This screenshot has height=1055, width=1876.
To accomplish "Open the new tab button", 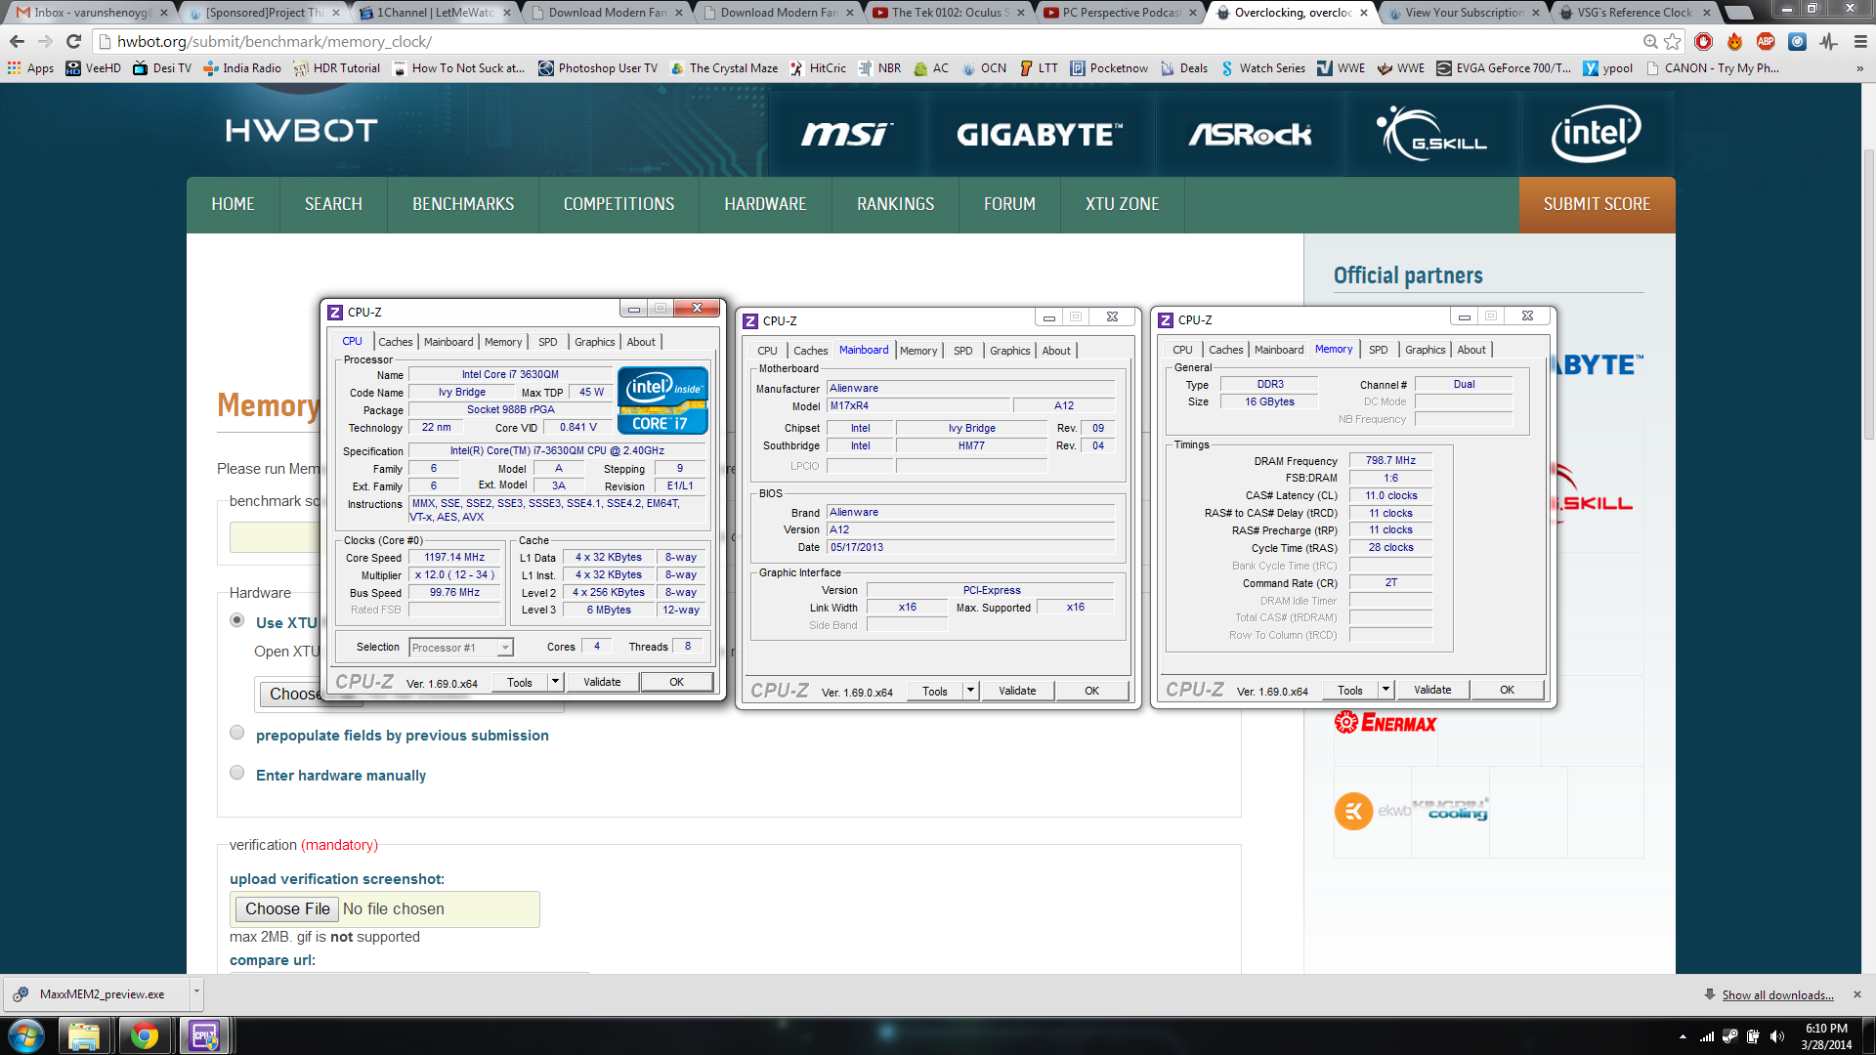I will tap(1738, 13).
